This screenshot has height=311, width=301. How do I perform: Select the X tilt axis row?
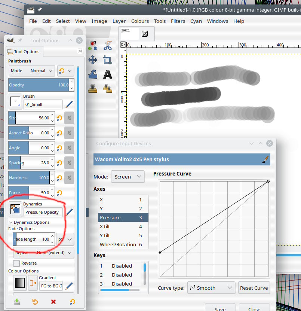pos(123,226)
